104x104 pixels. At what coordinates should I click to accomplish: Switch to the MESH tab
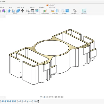[10, 8]
